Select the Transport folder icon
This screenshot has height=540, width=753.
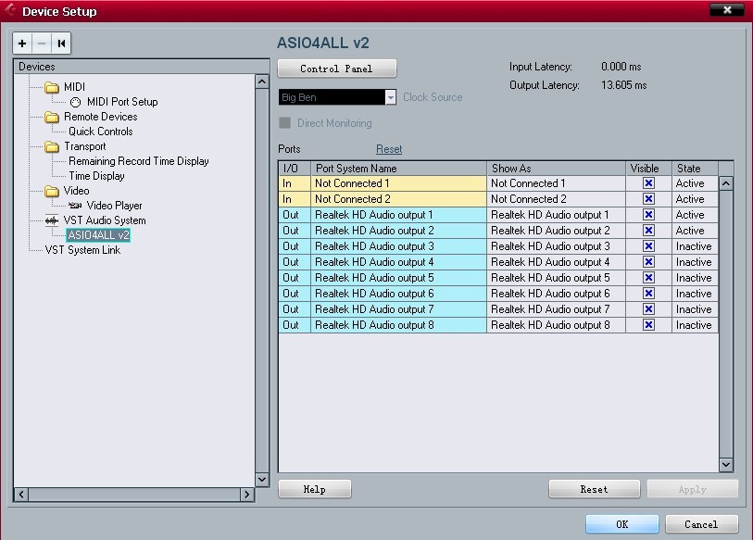(52, 147)
